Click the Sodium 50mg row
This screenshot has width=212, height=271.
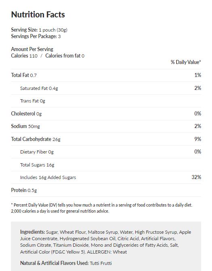pos(106,126)
